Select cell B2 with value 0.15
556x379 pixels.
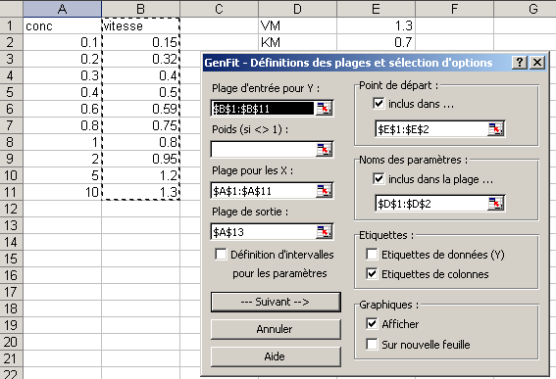(141, 42)
